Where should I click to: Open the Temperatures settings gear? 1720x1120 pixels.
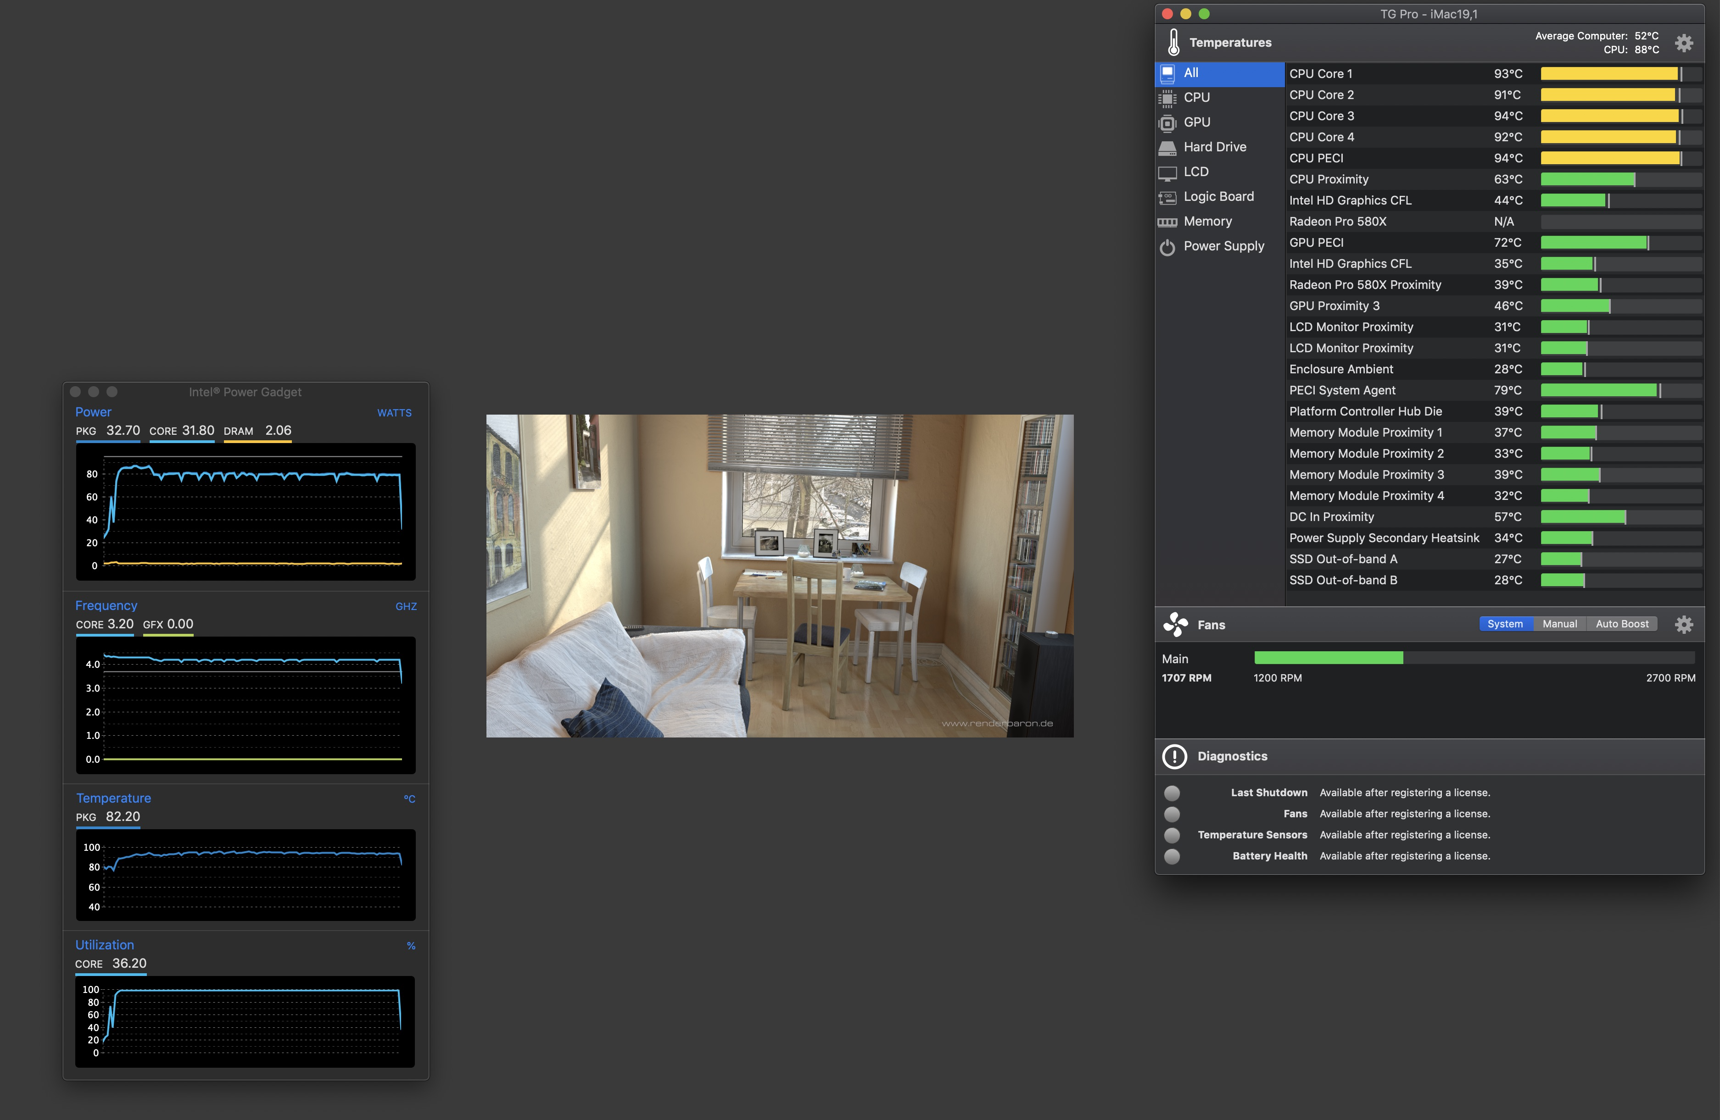point(1684,43)
